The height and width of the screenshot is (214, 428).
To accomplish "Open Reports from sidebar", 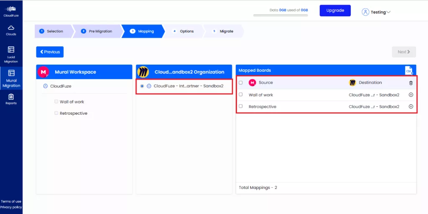I will click(11, 99).
